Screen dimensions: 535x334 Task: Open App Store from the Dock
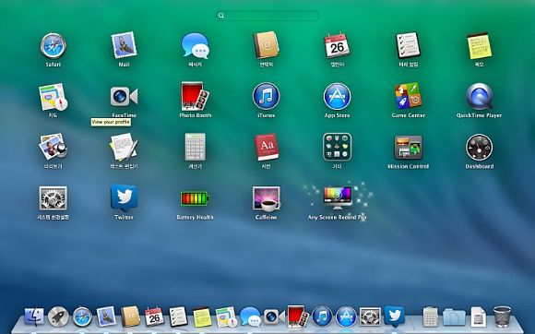pos(346,317)
